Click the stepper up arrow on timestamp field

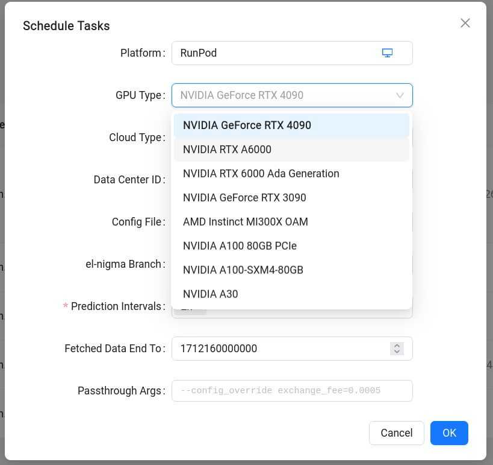[x=397, y=345]
